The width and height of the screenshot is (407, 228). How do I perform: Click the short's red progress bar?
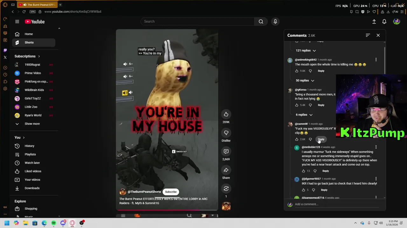(167, 210)
